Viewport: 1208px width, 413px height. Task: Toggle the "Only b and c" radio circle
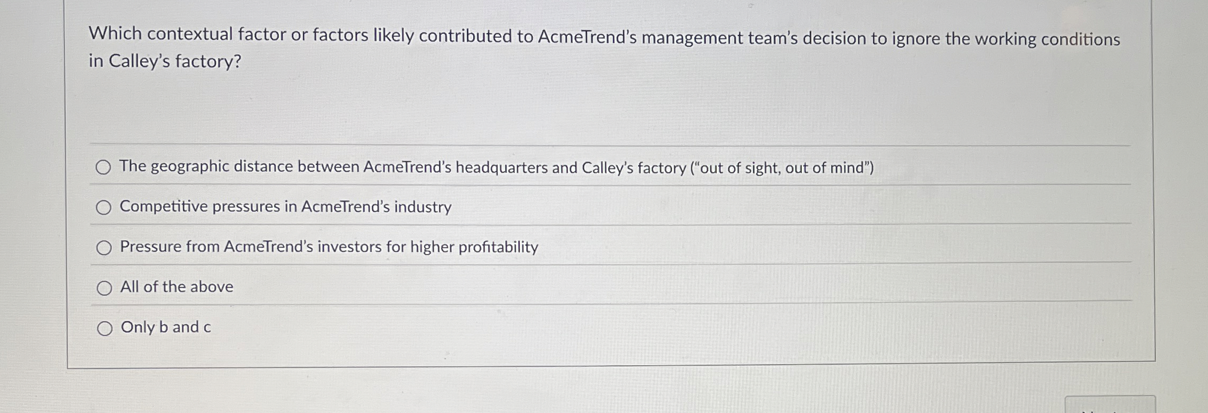pyautogui.click(x=104, y=328)
